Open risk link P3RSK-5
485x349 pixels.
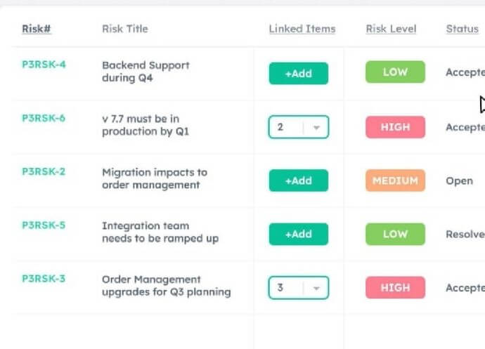[44, 225]
